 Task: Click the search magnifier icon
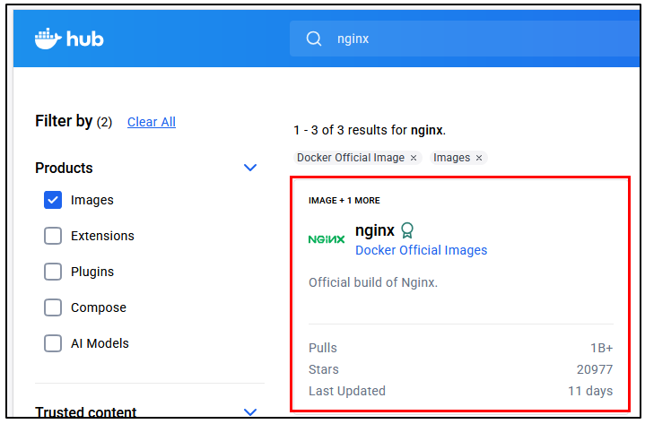[x=314, y=39]
